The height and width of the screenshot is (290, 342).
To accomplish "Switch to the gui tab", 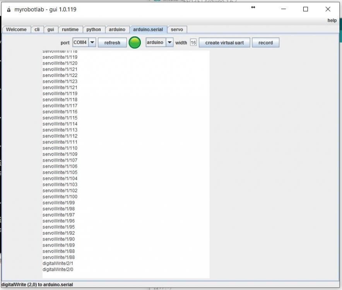I will 51,29.
